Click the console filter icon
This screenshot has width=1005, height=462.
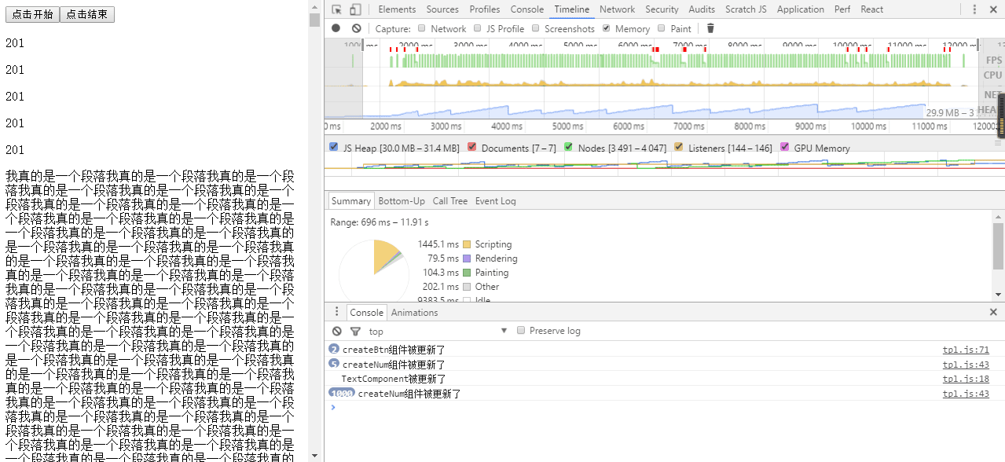pos(355,331)
